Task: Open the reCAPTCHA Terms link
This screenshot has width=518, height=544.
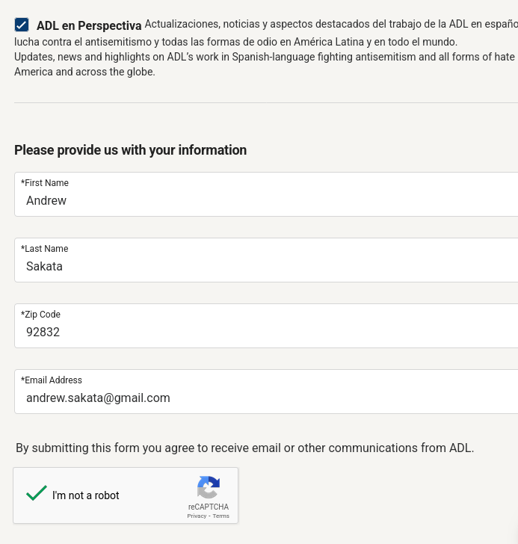Action: (221, 516)
